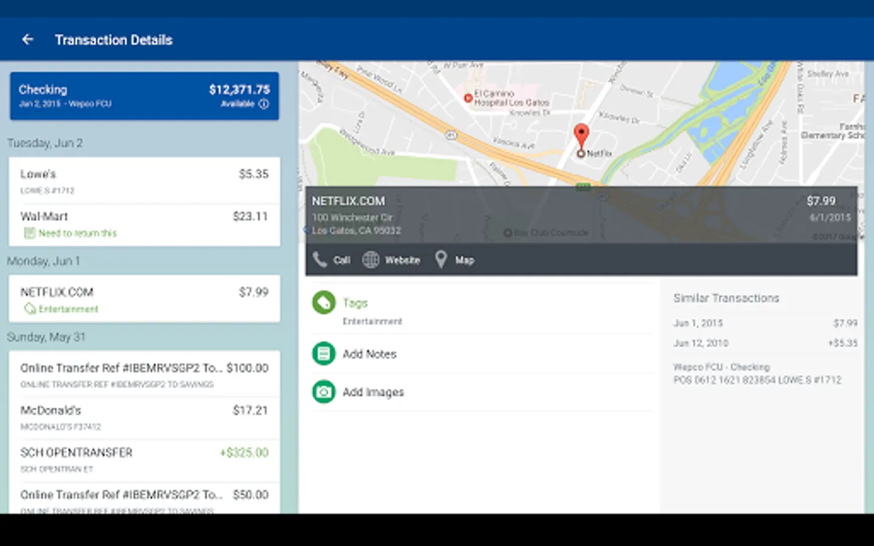This screenshot has height=546, width=874.
Task: Click the Monday, Jun 1 date header
Action: (44, 261)
